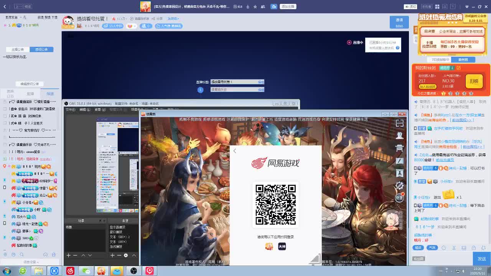Open the title bar dropdown triangle menu
This screenshot has height=276, width=491.
pyautogui.click(x=467, y=7)
